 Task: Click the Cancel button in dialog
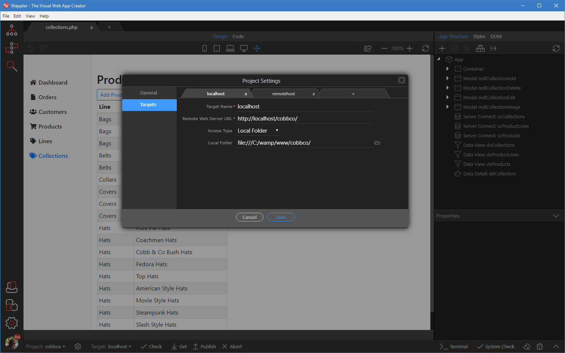coord(249,217)
